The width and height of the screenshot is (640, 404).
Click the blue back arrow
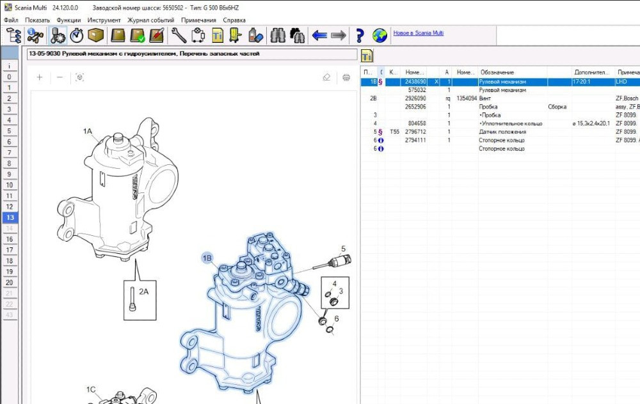click(x=319, y=35)
